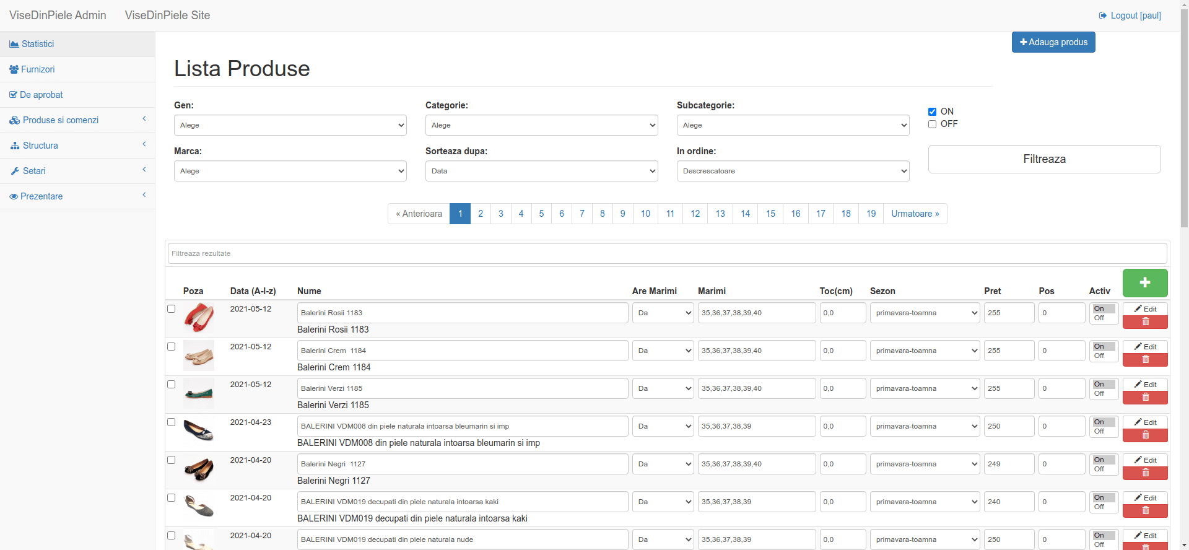
Task: Click the Statistici chart icon in sidebar
Action: (x=14, y=44)
